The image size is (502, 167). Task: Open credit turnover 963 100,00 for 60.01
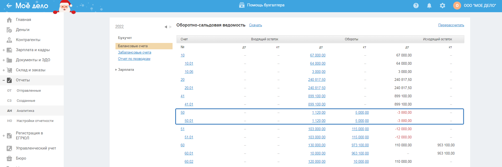(x=360, y=153)
